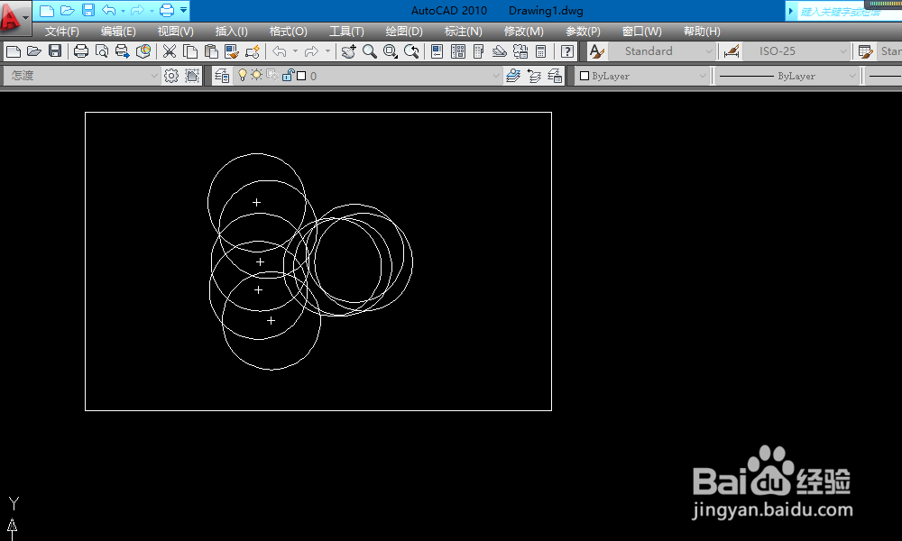Screen dimensions: 902x541
Task: Toggle layer 0 lock padlock
Action: click(288, 76)
